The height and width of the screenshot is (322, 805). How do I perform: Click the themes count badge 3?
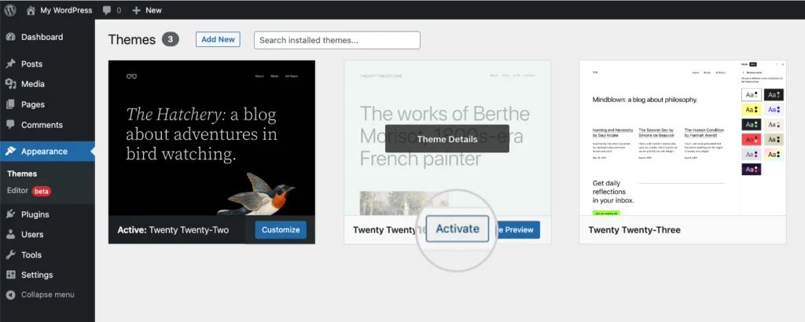point(171,39)
